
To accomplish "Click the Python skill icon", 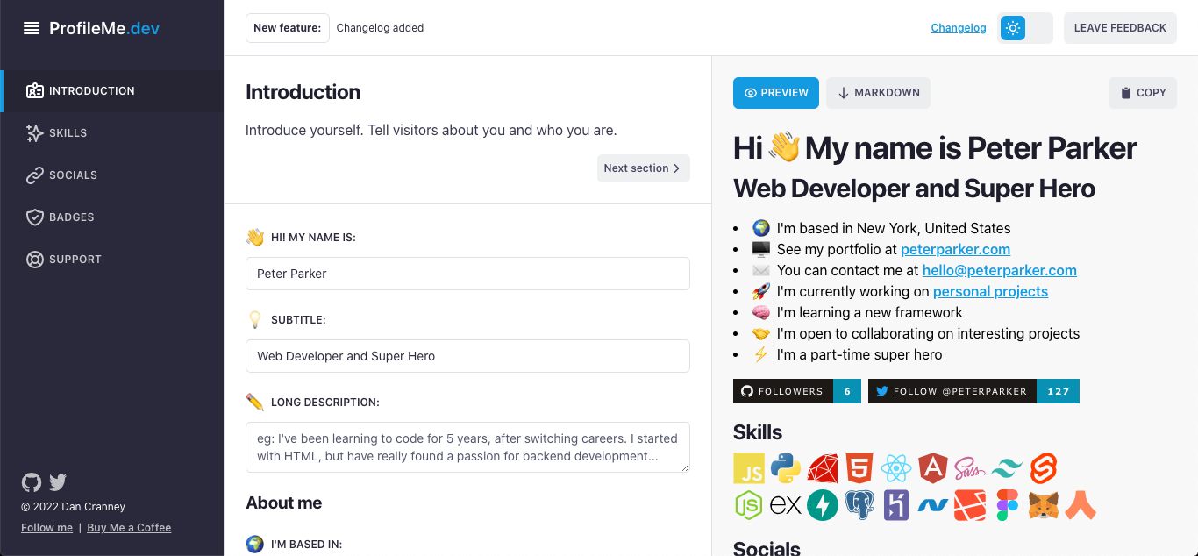I will pos(786,467).
